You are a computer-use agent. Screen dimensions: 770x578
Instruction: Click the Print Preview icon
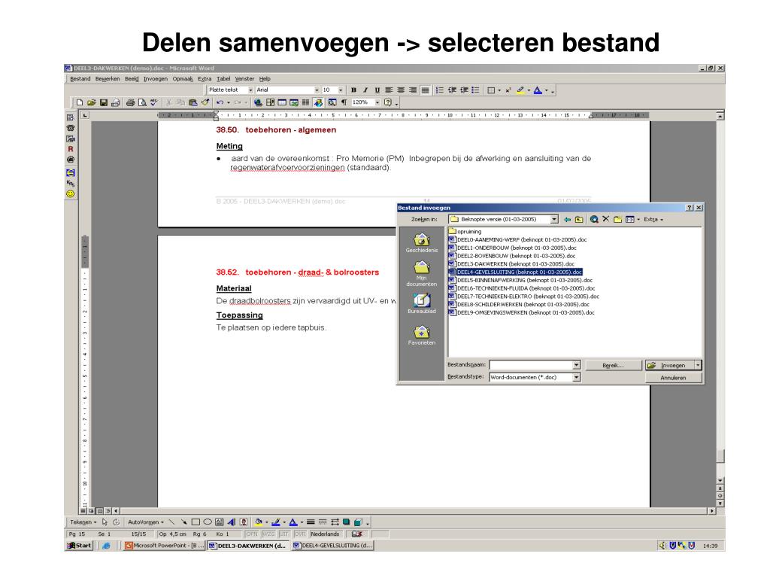pyautogui.click(x=142, y=102)
